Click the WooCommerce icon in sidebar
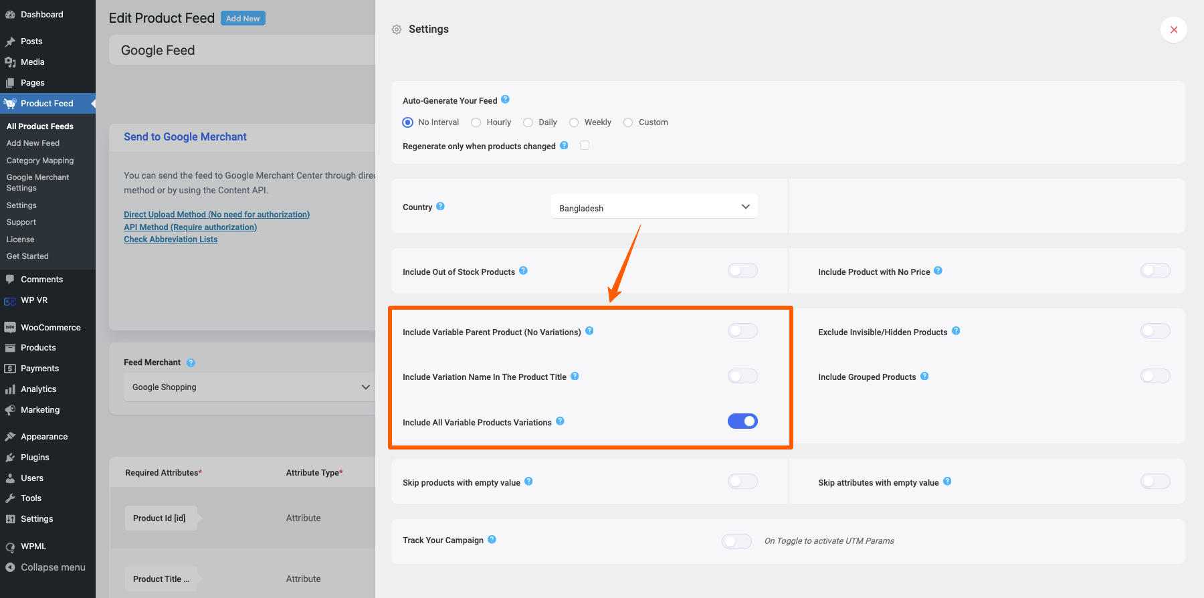Viewport: 1204px width, 598px height. pyautogui.click(x=10, y=327)
